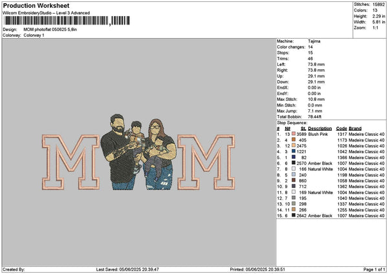This screenshot has width=388, height=274.
Task: Select stitch count '2642' in stop 15
Action: (x=301, y=216)
